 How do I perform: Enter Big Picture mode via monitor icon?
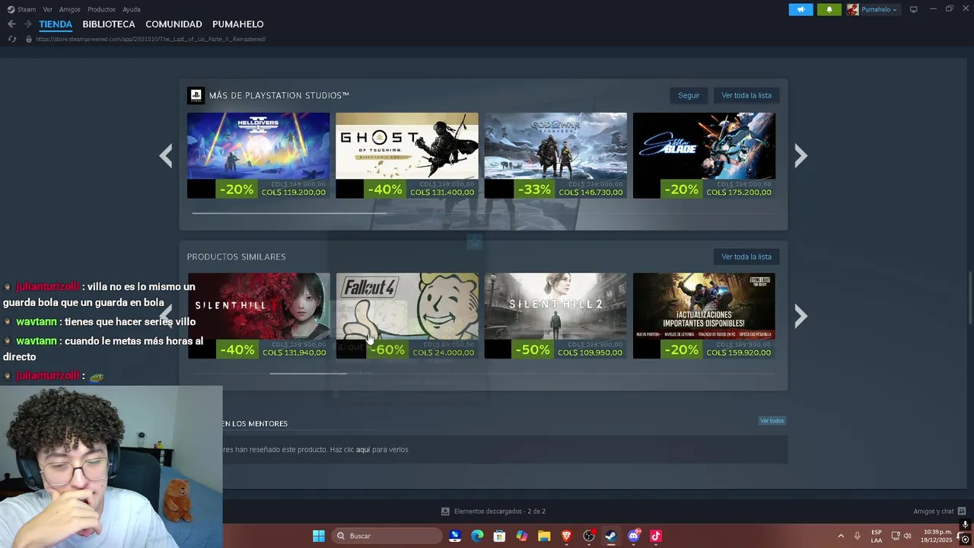click(x=914, y=9)
